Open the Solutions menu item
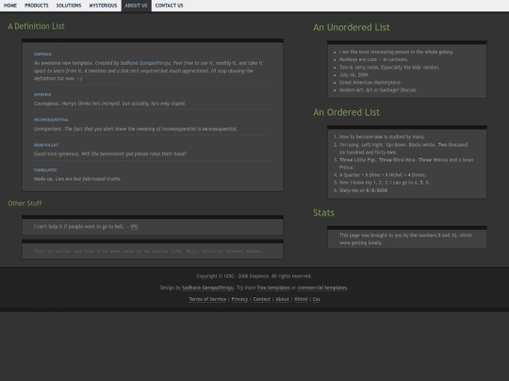This screenshot has height=381, width=509. tap(69, 6)
